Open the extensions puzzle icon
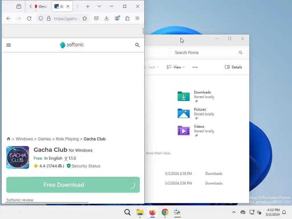The width and height of the screenshot is (292, 219). pos(127,19)
